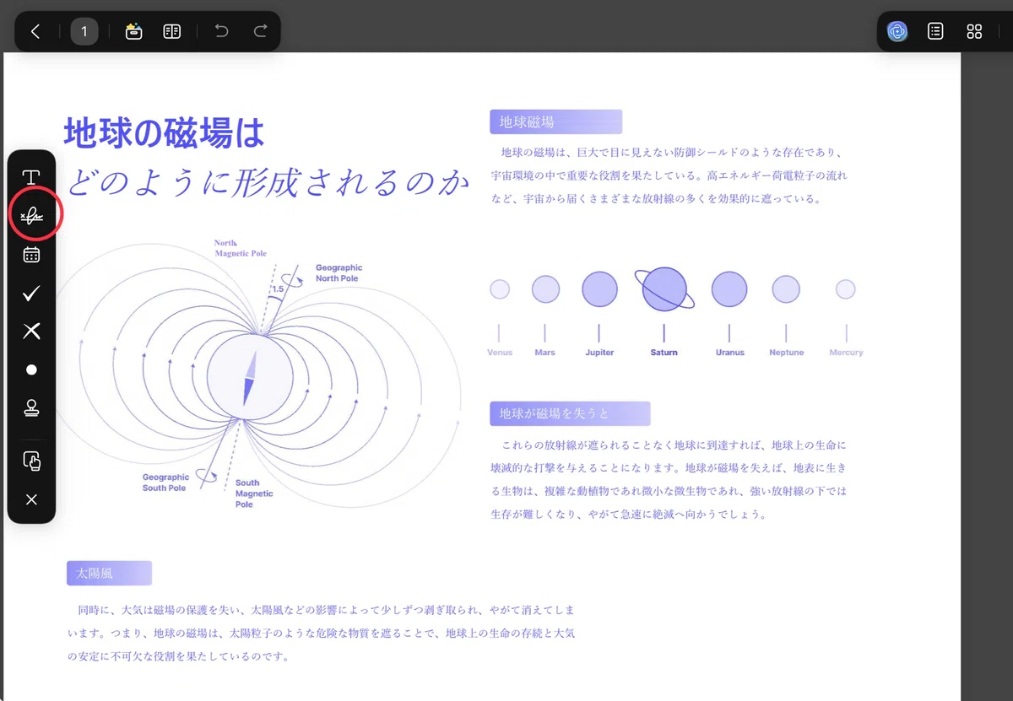Click the Geographic North Pole label

click(339, 273)
